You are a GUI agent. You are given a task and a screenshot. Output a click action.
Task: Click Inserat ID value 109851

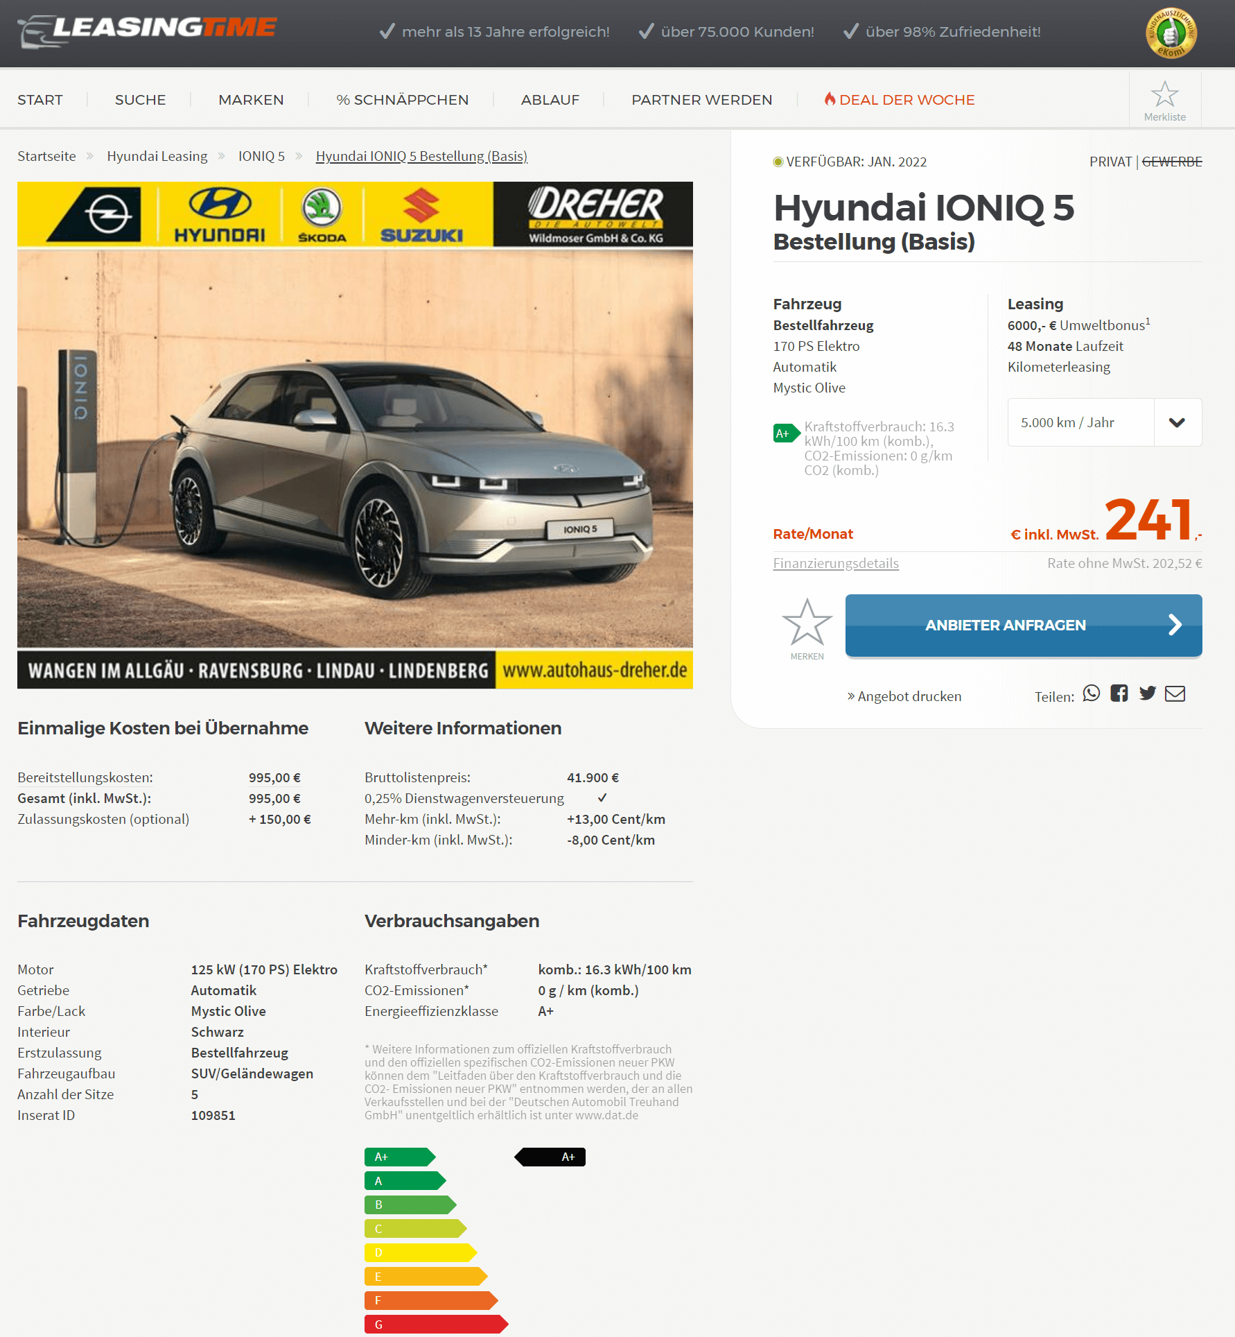click(213, 1115)
